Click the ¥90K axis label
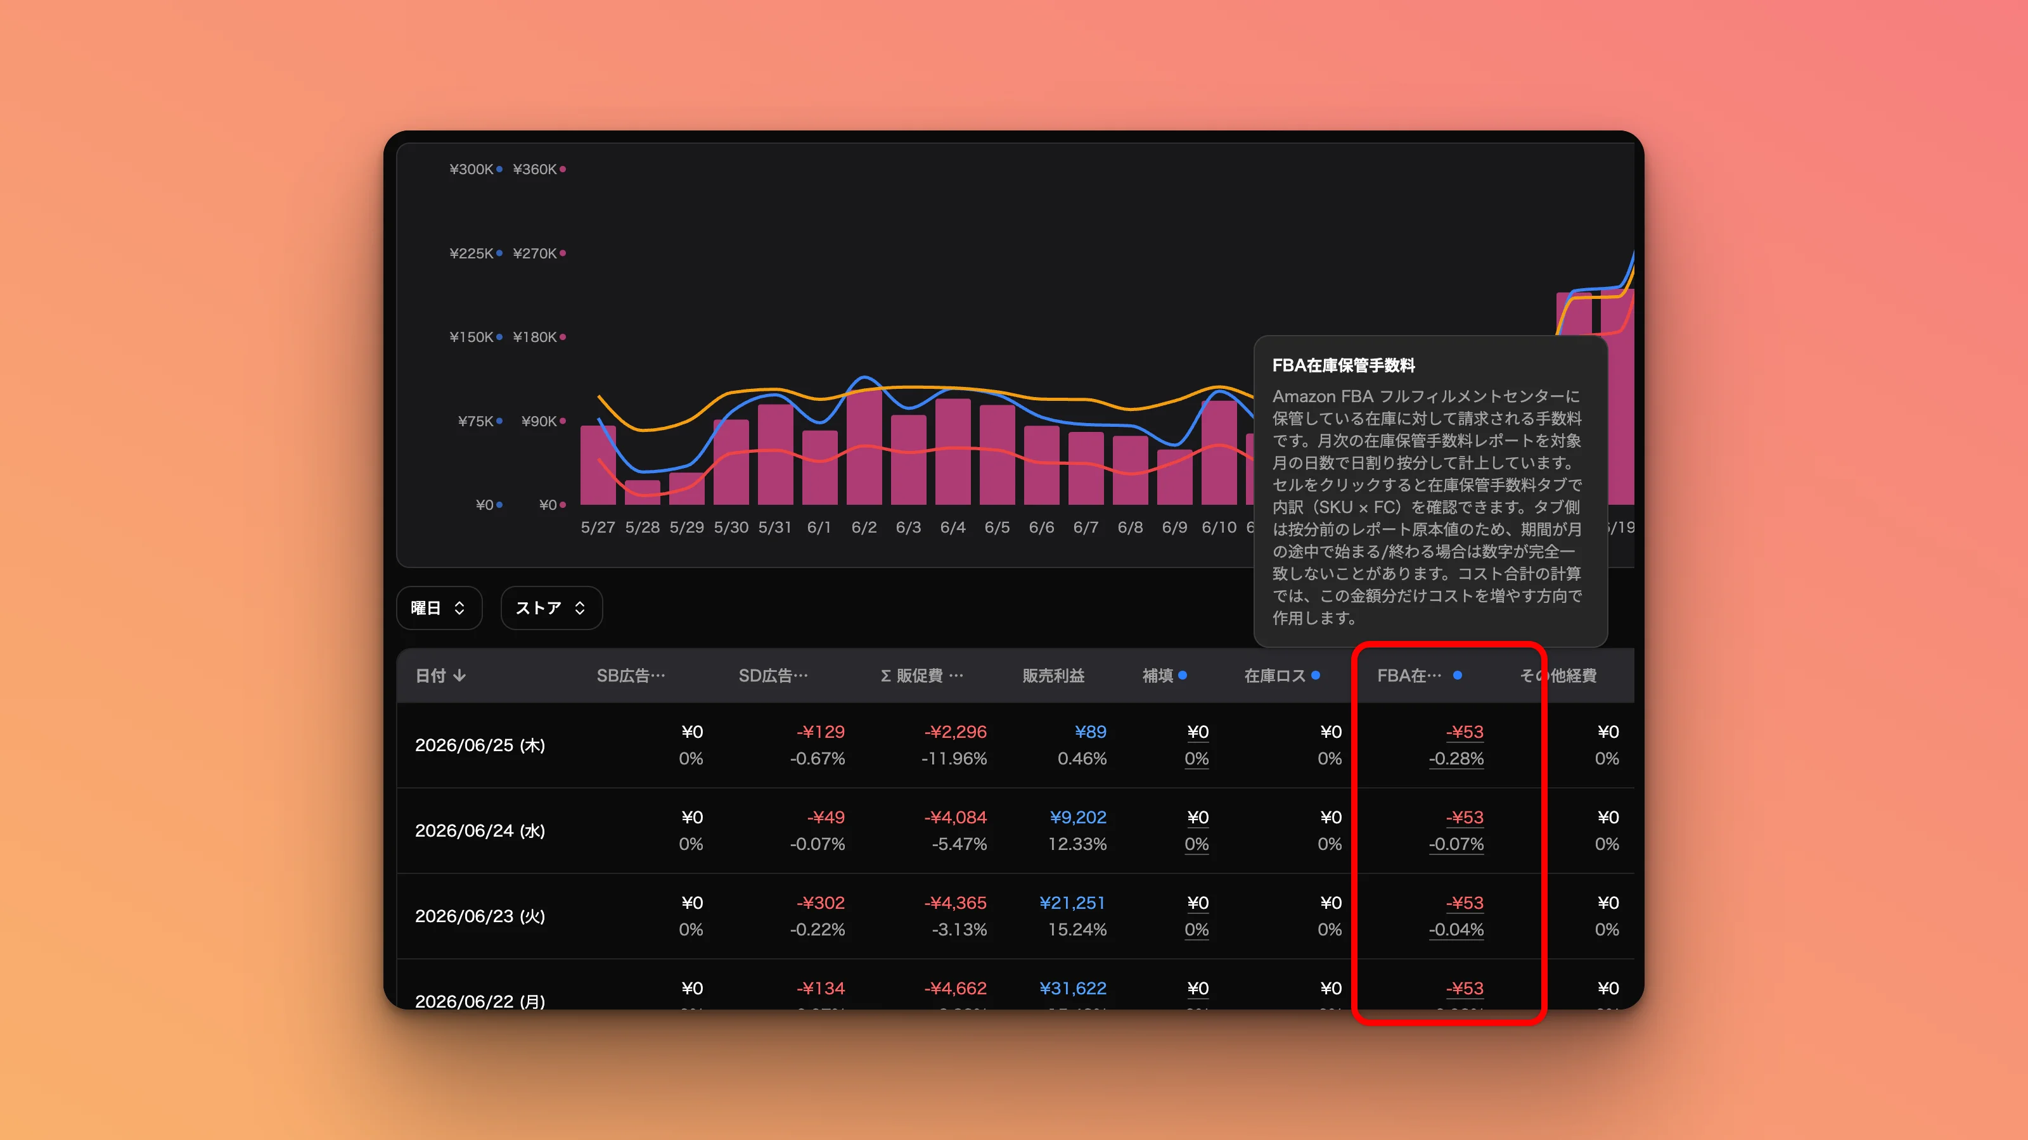Viewport: 2028px width, 1140px height. (x=539, y=421)
